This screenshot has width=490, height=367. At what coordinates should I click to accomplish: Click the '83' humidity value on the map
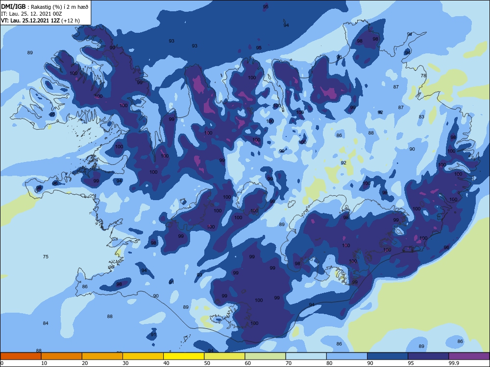tap(421, 117)
